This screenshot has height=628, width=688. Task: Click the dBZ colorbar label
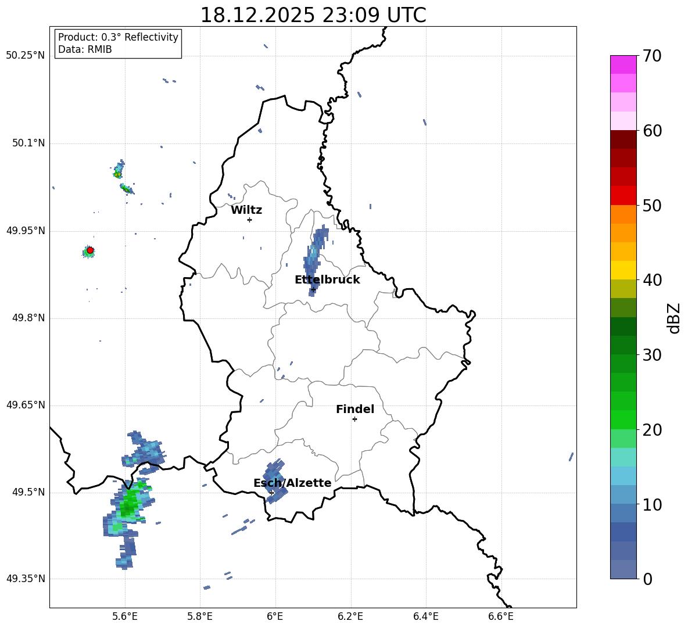click(x=675, y=318)
